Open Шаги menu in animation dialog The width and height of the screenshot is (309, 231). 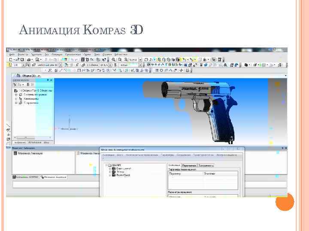(x=120, y=155)
